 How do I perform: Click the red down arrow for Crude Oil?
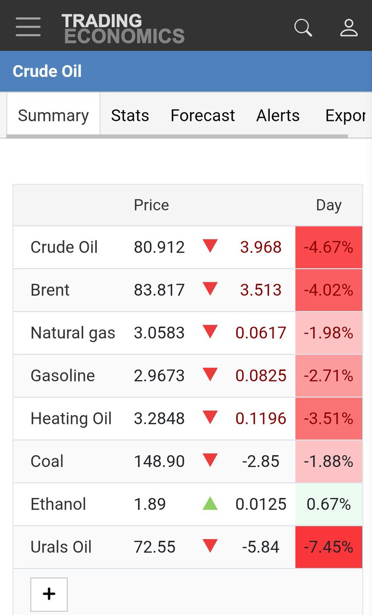(210, 247)
